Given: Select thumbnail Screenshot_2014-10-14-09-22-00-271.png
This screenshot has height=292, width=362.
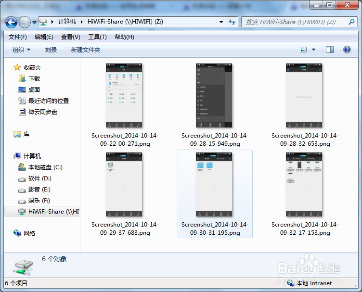Looking at the screenshot, I should click(x=124, y=95).
